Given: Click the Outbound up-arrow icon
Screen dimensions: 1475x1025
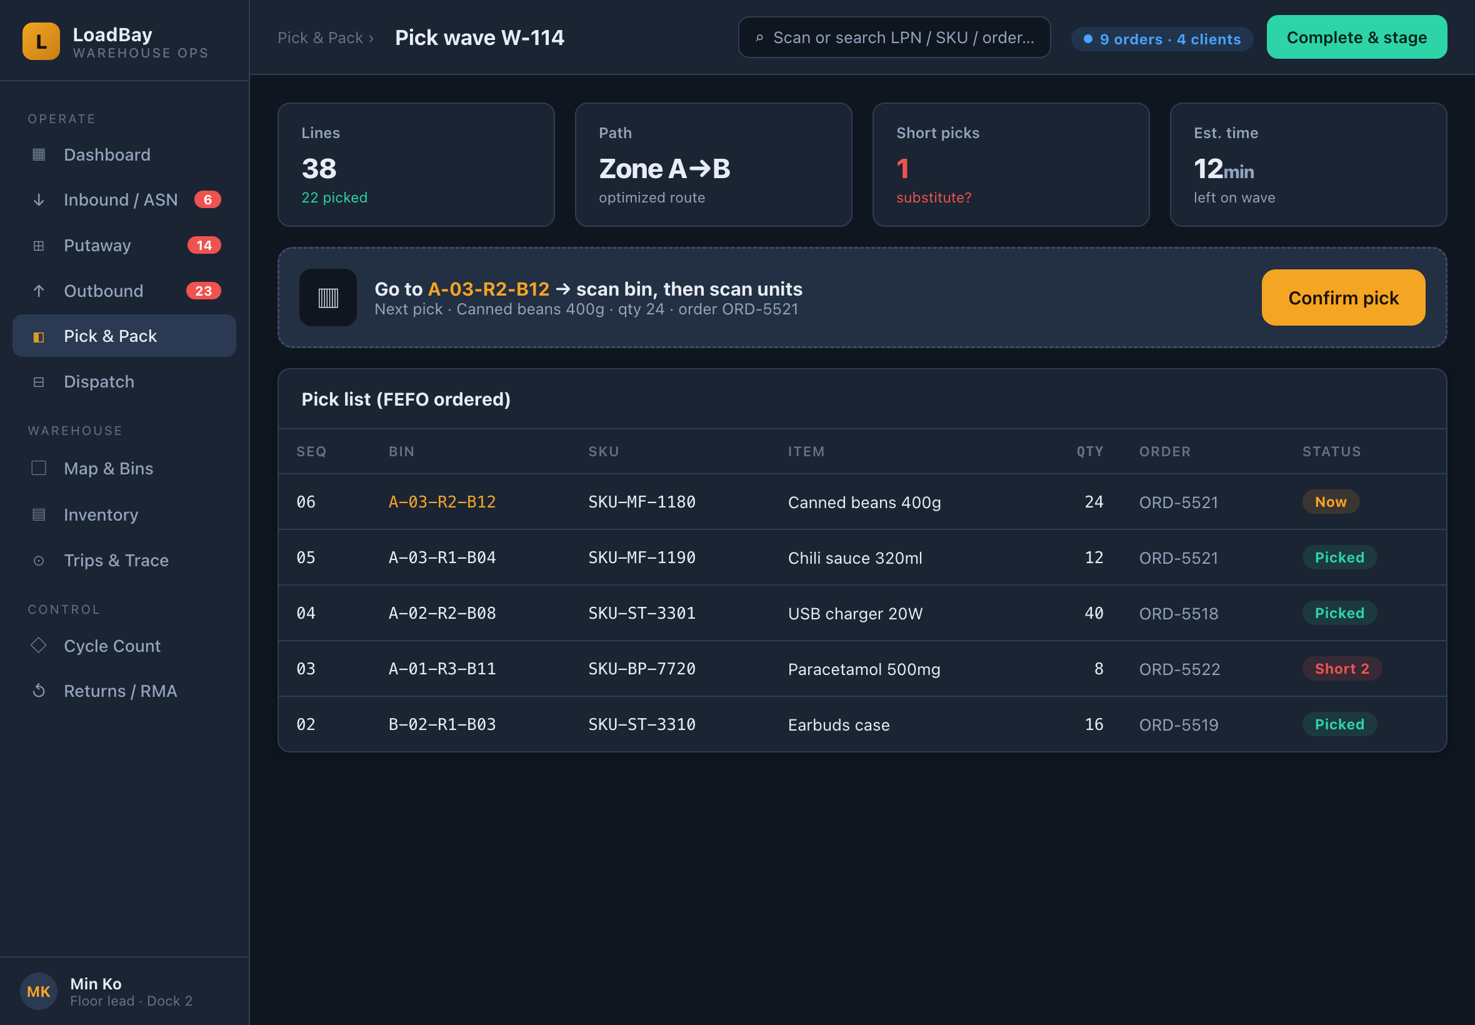Looking at the screenshot, I should coord(39,291).
